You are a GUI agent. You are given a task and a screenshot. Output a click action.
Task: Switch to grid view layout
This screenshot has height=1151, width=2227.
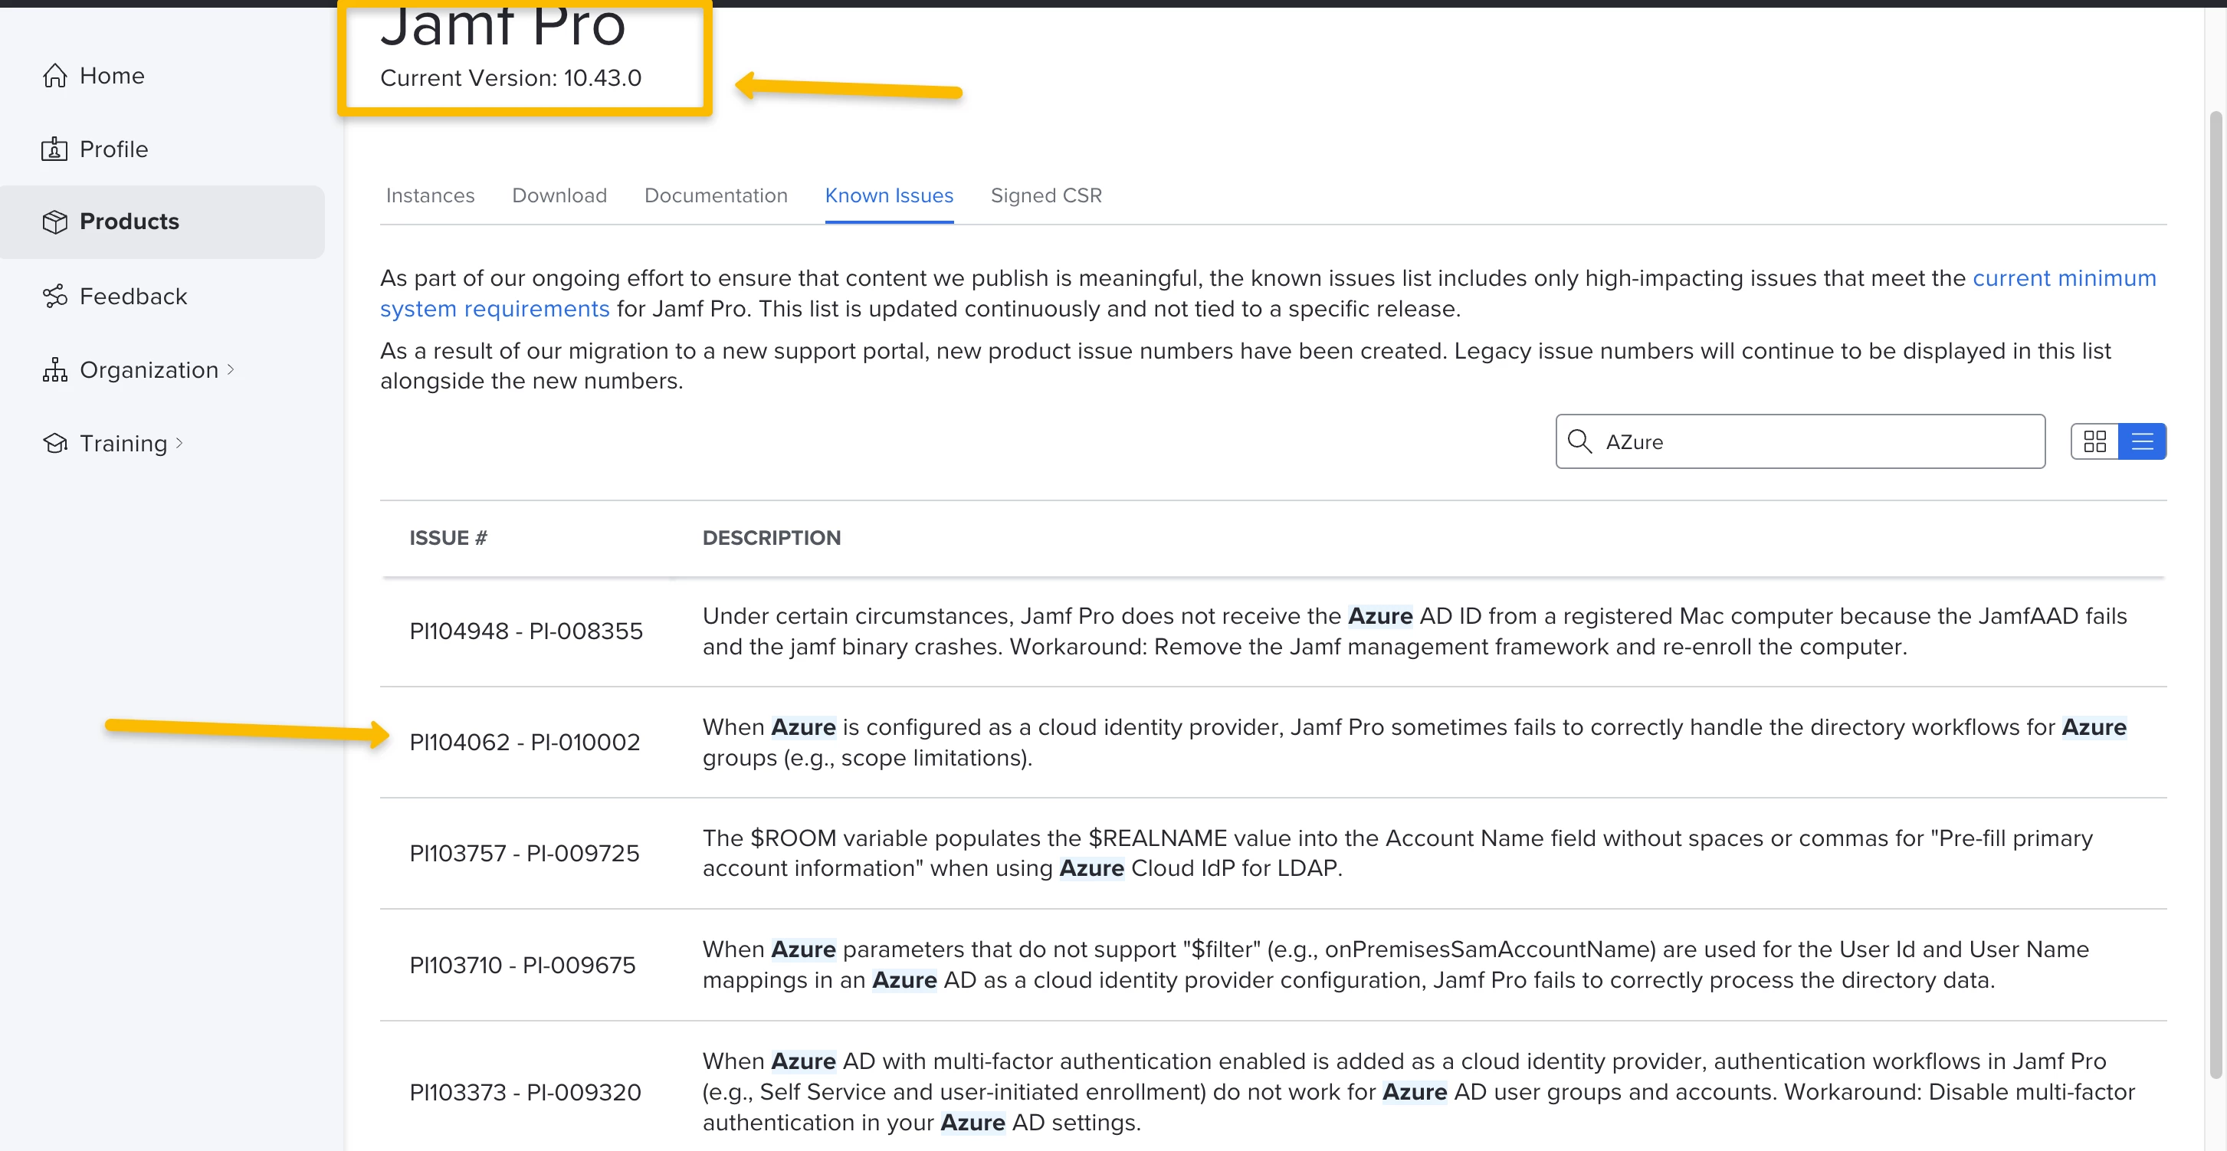click(x=2094, y=442)
